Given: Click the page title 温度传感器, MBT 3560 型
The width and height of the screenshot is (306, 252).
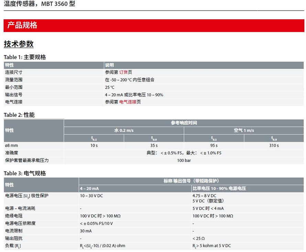Looking at the screenshot, I should click(x=40, y=4).
